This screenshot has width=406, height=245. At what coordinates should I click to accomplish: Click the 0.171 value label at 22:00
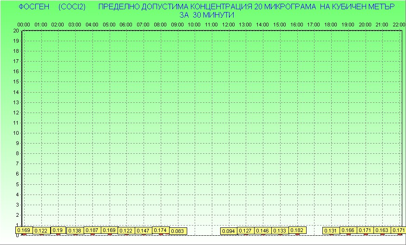pos(399,230)
